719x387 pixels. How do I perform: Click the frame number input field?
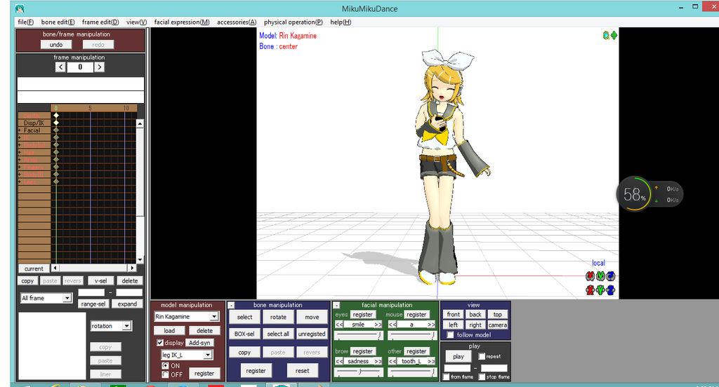80,67
